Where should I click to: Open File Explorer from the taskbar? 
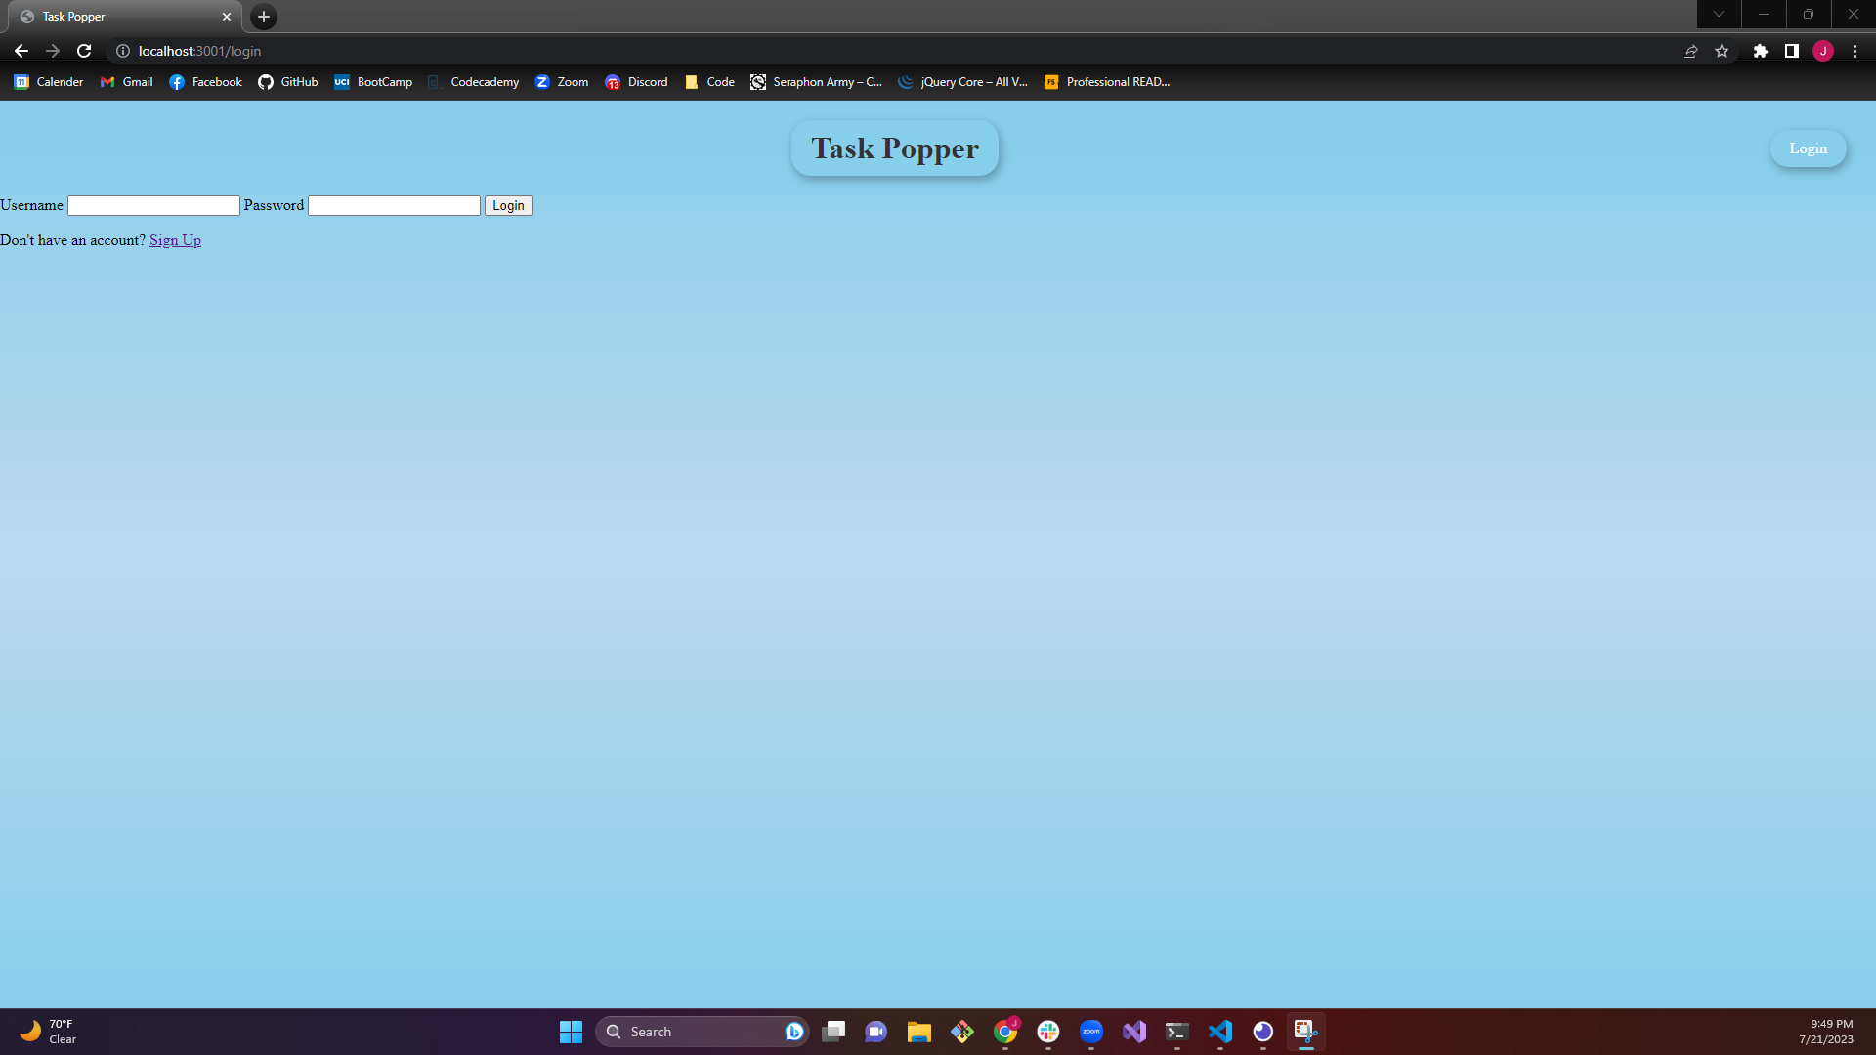[x=919, y=1032]
